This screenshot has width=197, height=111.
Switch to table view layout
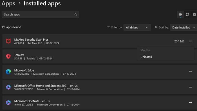tap(194, 15)
